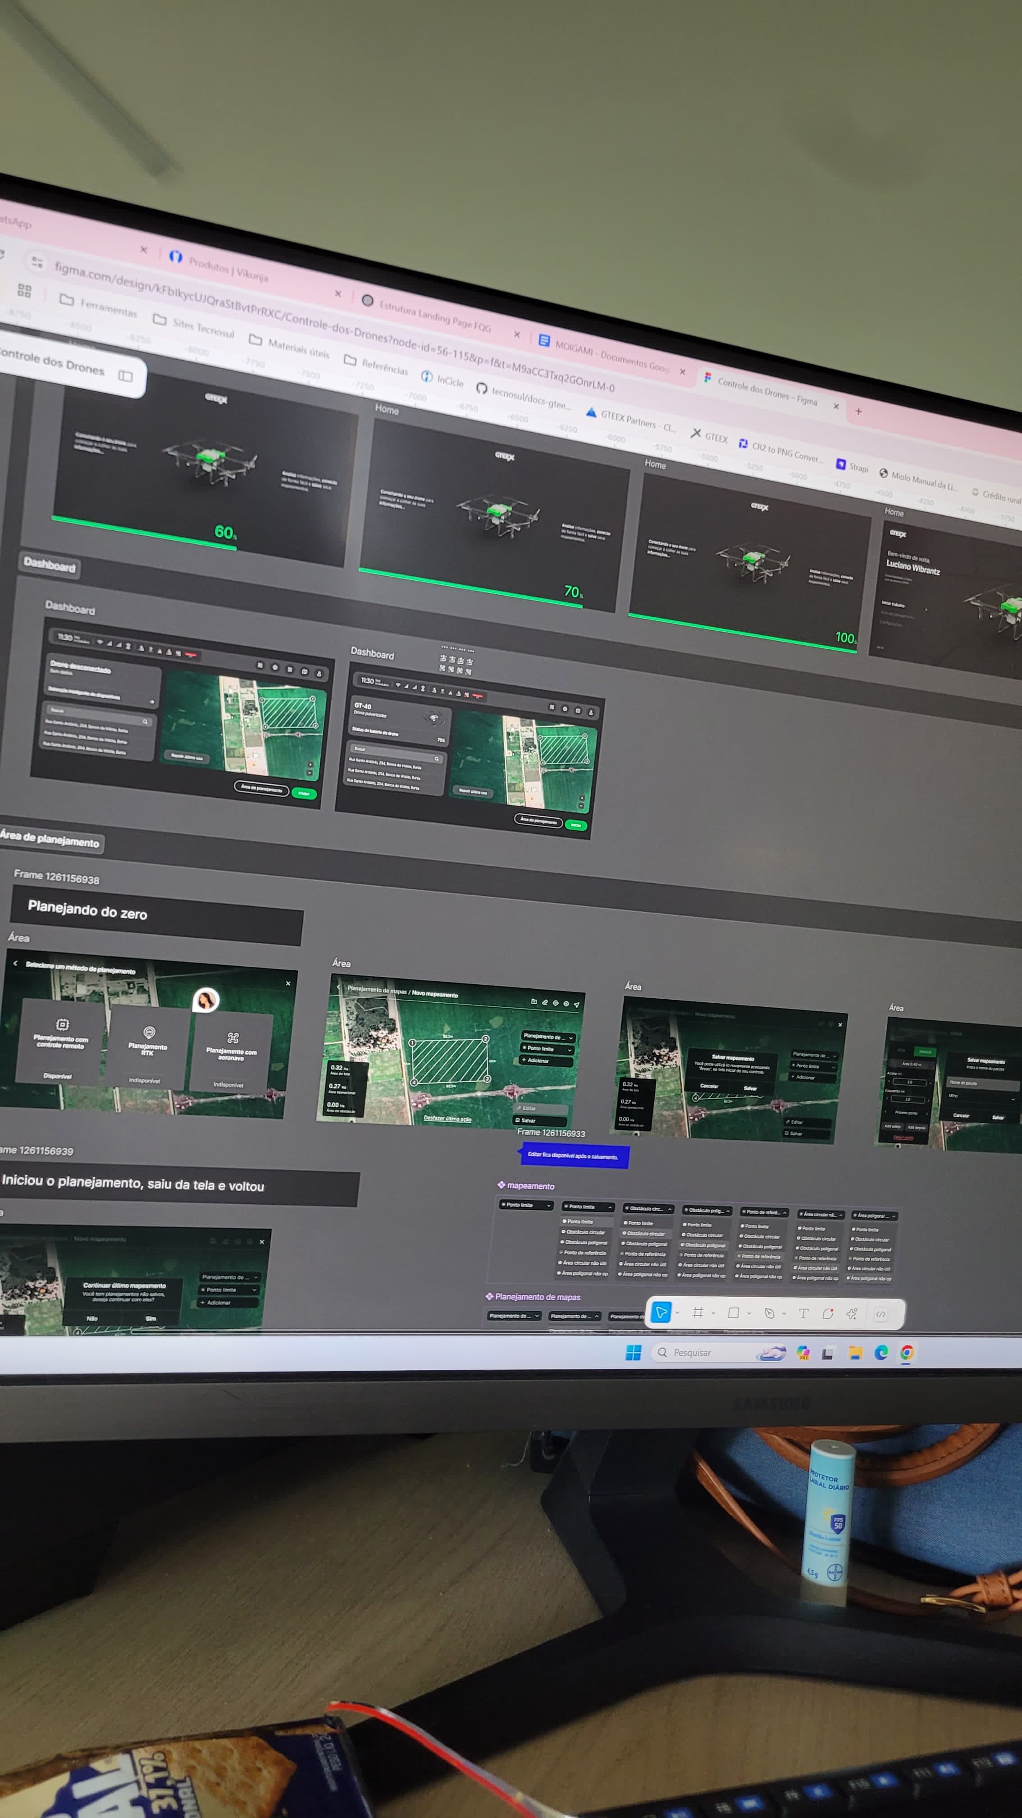
Task: Select the Text tool in Figma toolbar
Action: (803, 1314)
